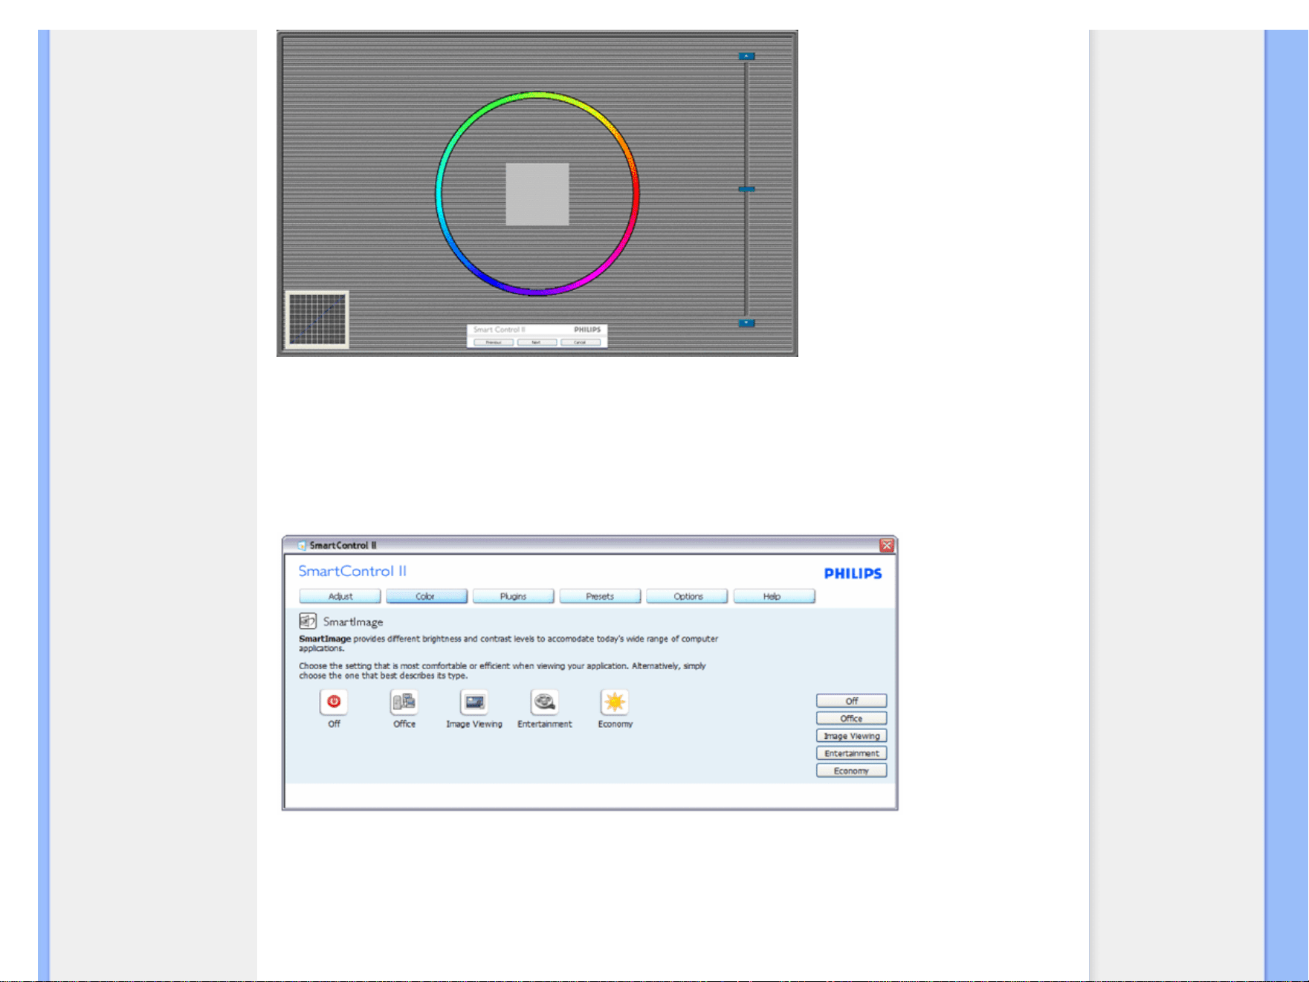Click the Entertainment button in the right column
This screenshot has width=1309, height=982.
(x=851, y=753)
